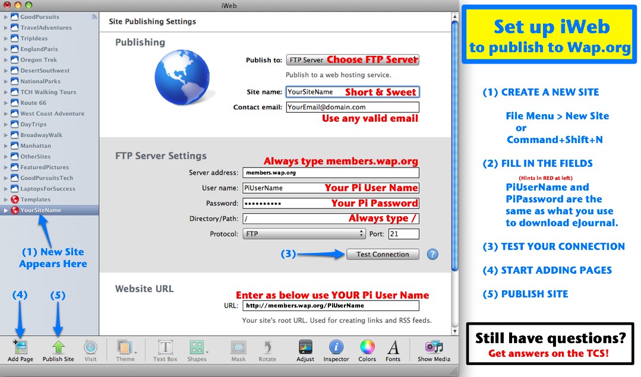This screenshot has height=377, width=641.
Task: Click the Port number field
Action: pyautogui.click(x=404, y=234)
